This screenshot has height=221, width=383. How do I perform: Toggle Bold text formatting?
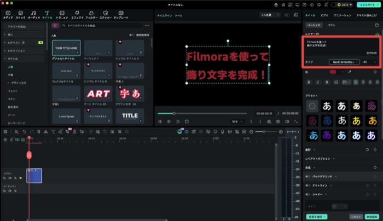pos(309,82)
